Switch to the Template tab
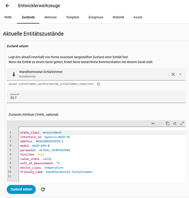189x198 pixels. pyautogui.click(x=73, y=17)
